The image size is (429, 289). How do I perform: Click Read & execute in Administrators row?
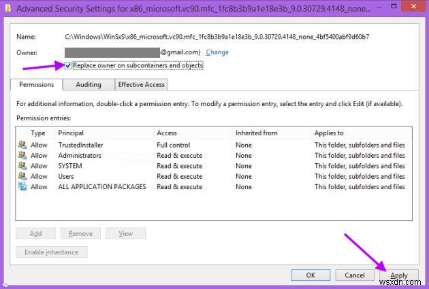[x=180, y=156]
